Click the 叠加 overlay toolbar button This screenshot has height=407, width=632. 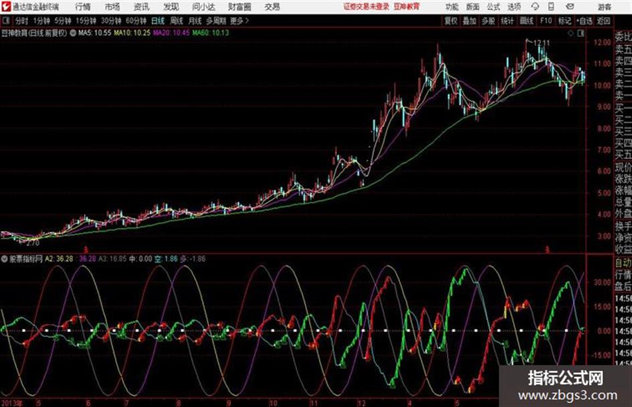(x=469, y=21)
